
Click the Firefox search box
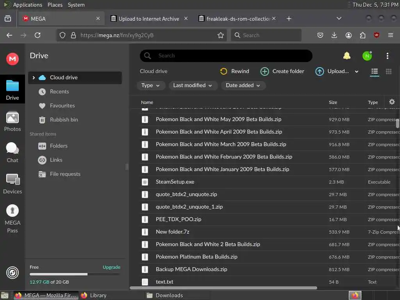266,35
